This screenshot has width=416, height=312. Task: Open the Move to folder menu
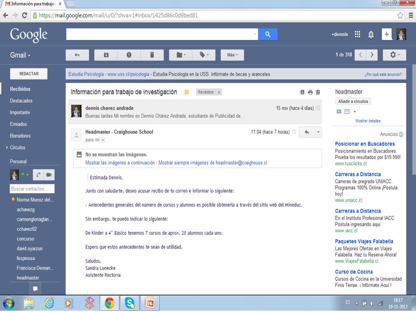point(181,55)
